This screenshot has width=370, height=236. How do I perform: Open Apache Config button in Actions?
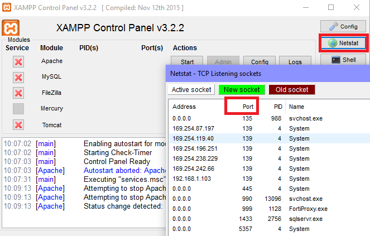[x=260, y=62]
